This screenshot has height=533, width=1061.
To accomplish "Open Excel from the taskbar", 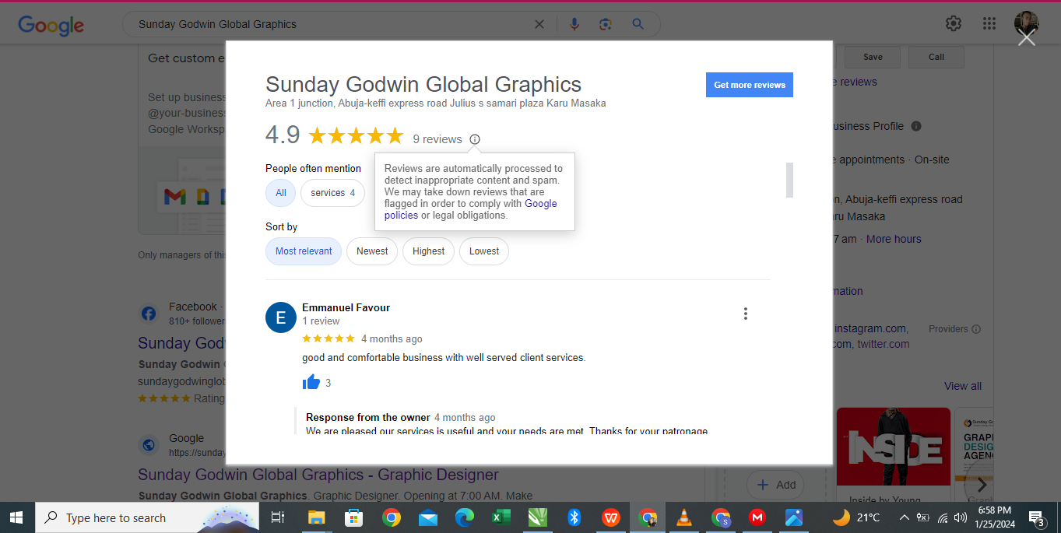I will tap(501, 517).
